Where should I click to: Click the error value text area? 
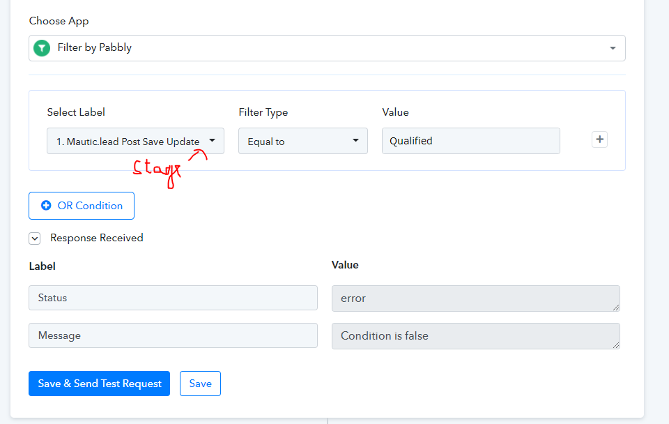(476, 298)
